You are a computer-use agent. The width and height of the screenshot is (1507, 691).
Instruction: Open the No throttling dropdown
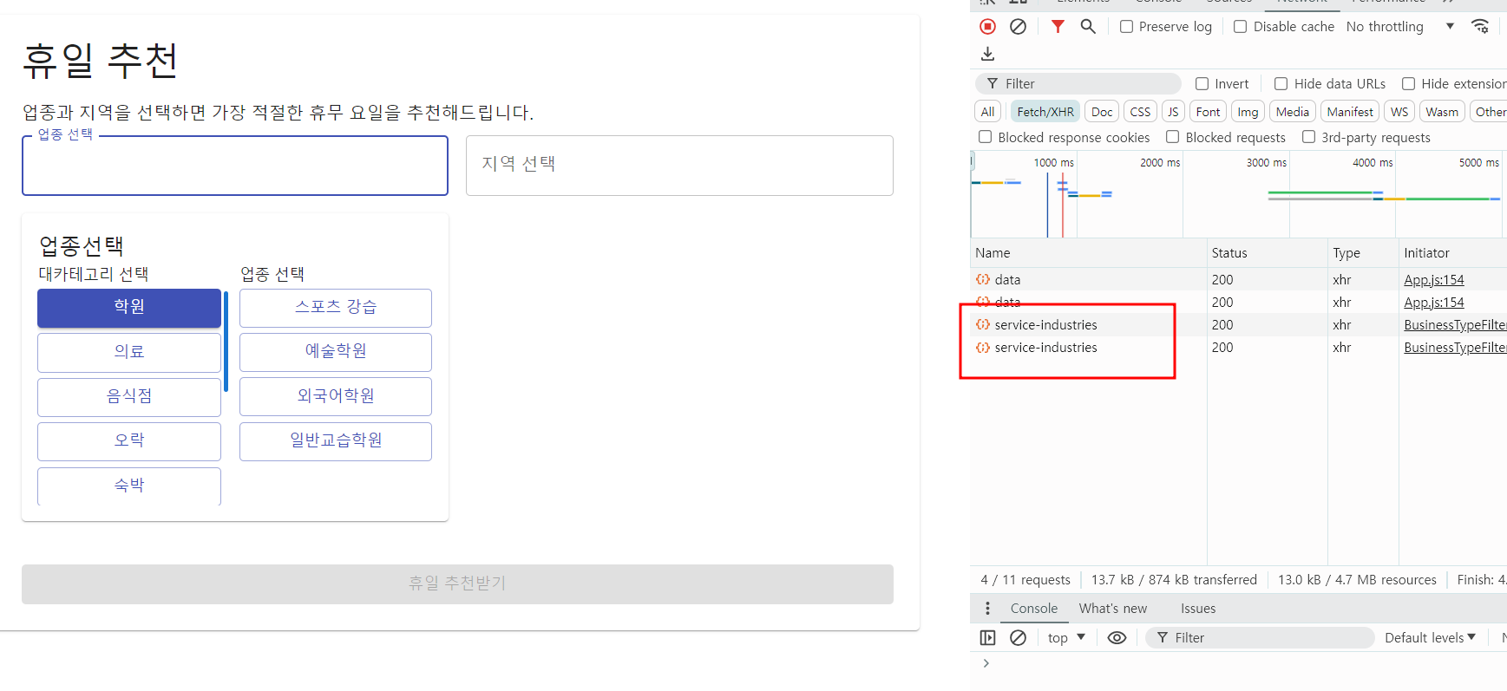pos(1399,27)
